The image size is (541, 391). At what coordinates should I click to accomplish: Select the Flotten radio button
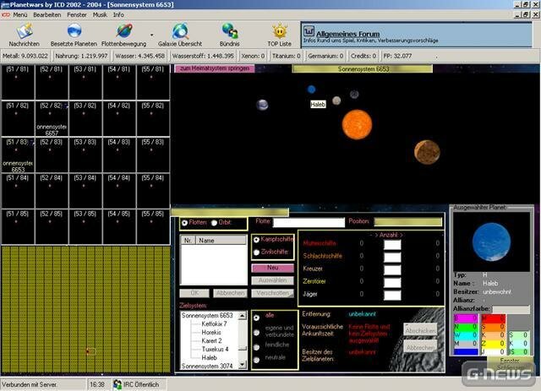[x=184, y=223]
